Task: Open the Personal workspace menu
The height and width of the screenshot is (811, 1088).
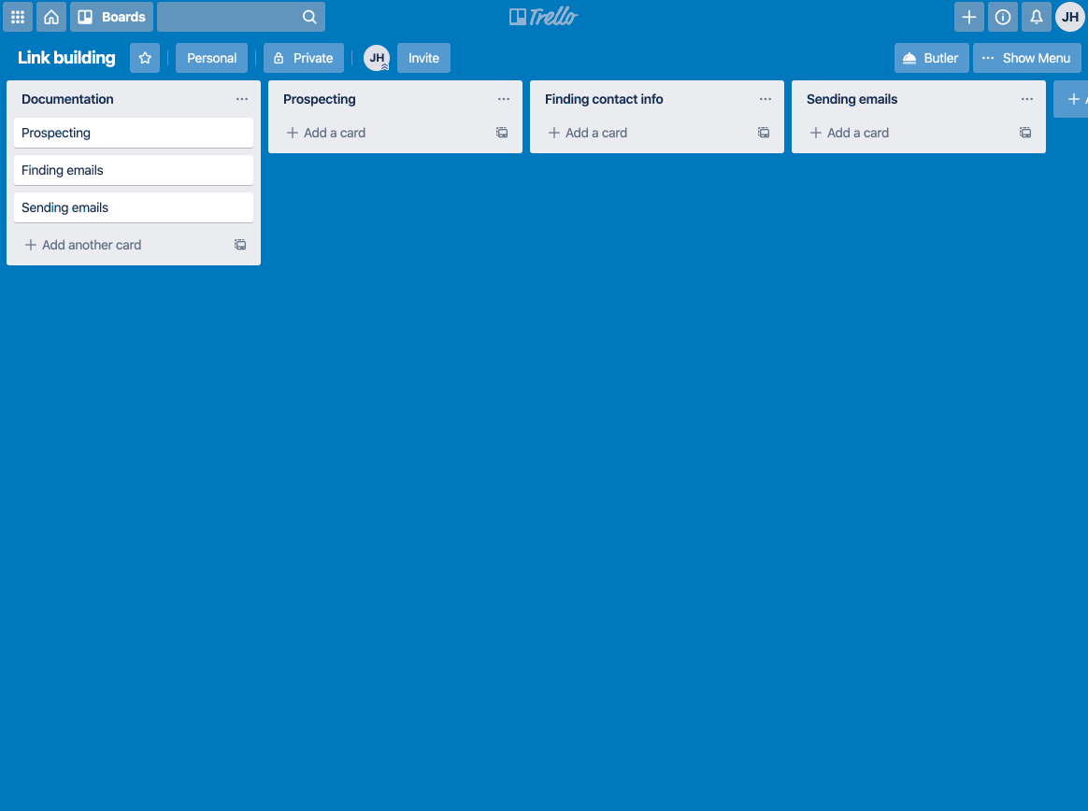Action: click(x=211, y=58)
